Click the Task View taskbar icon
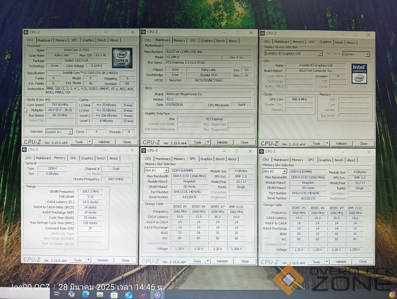The width and height of the screenshot is (397, 299). 56,295
